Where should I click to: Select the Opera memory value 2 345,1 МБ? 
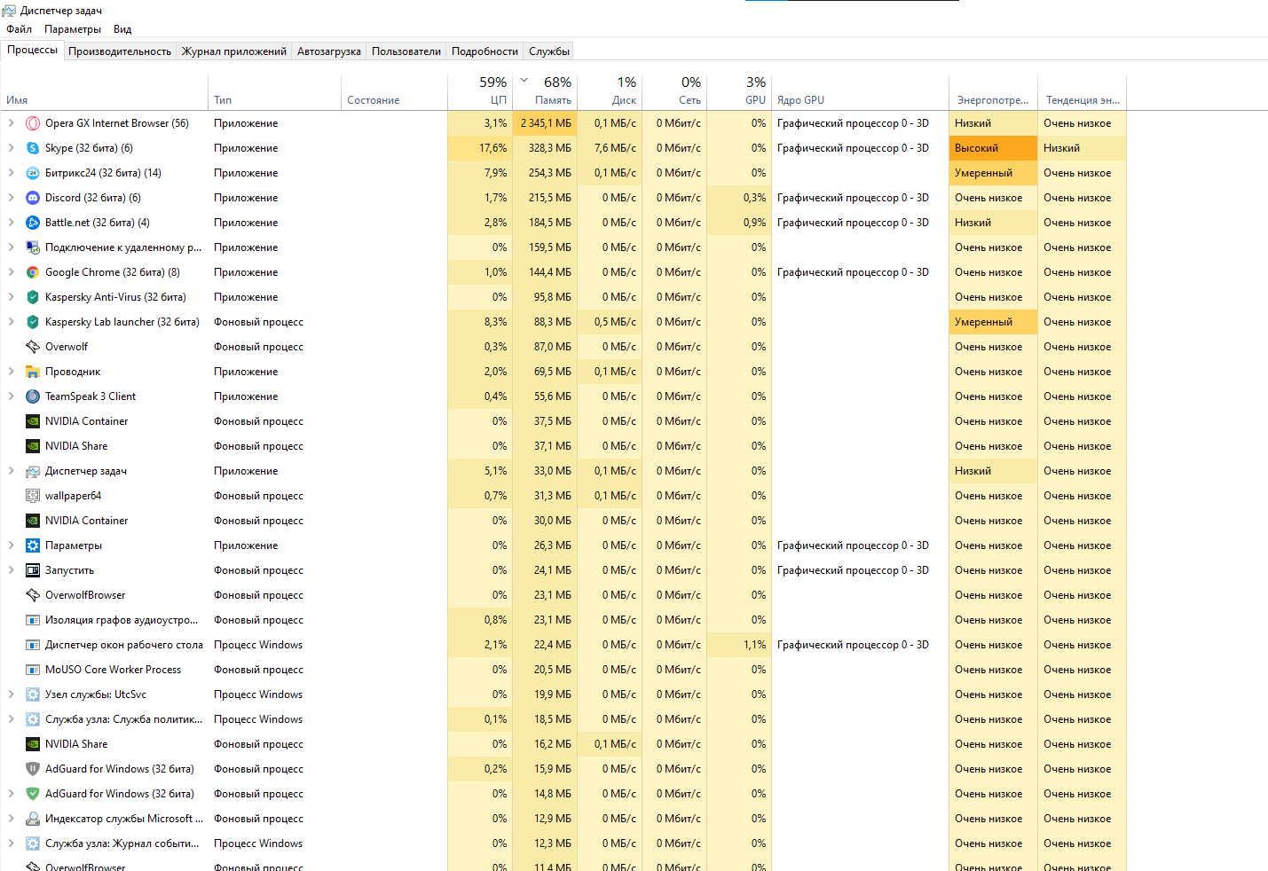[545, 123]
